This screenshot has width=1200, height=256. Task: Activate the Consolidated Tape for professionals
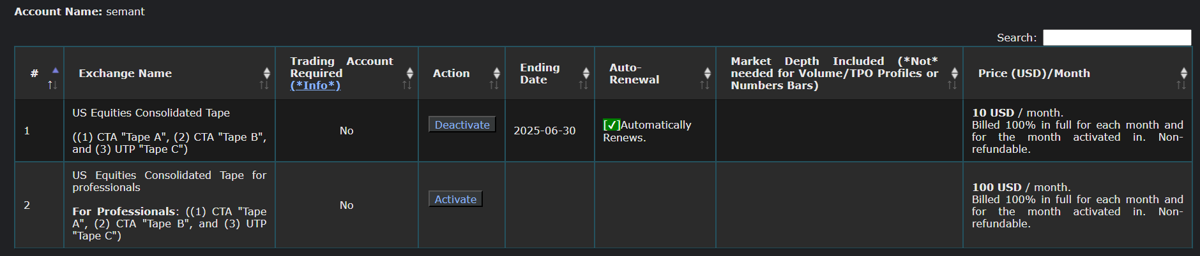coord(455,199)
